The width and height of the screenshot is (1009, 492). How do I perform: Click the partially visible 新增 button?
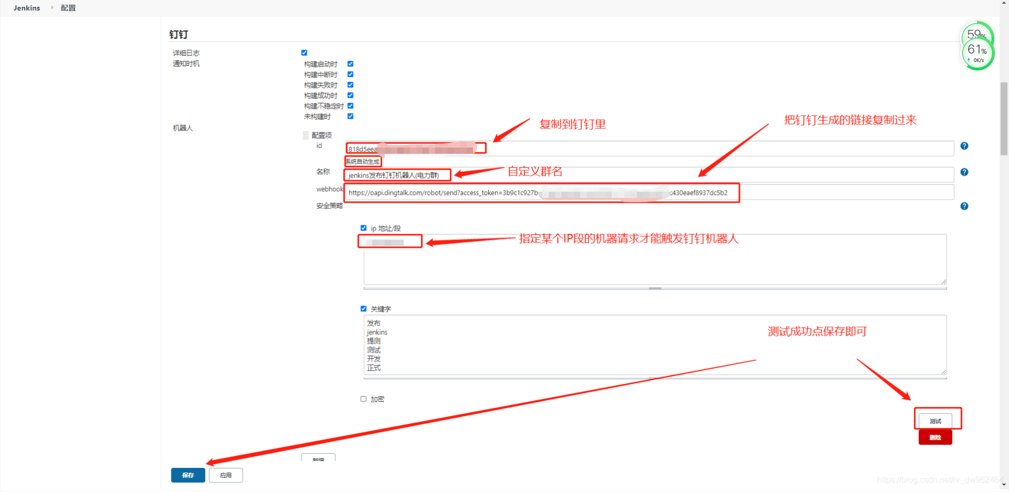coord(318,458)
